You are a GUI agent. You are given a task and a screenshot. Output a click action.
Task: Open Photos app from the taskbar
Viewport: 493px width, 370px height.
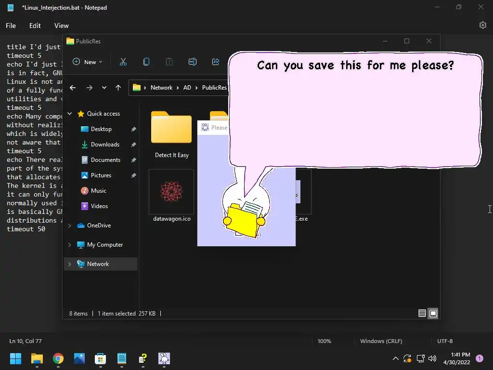(79, 358)
